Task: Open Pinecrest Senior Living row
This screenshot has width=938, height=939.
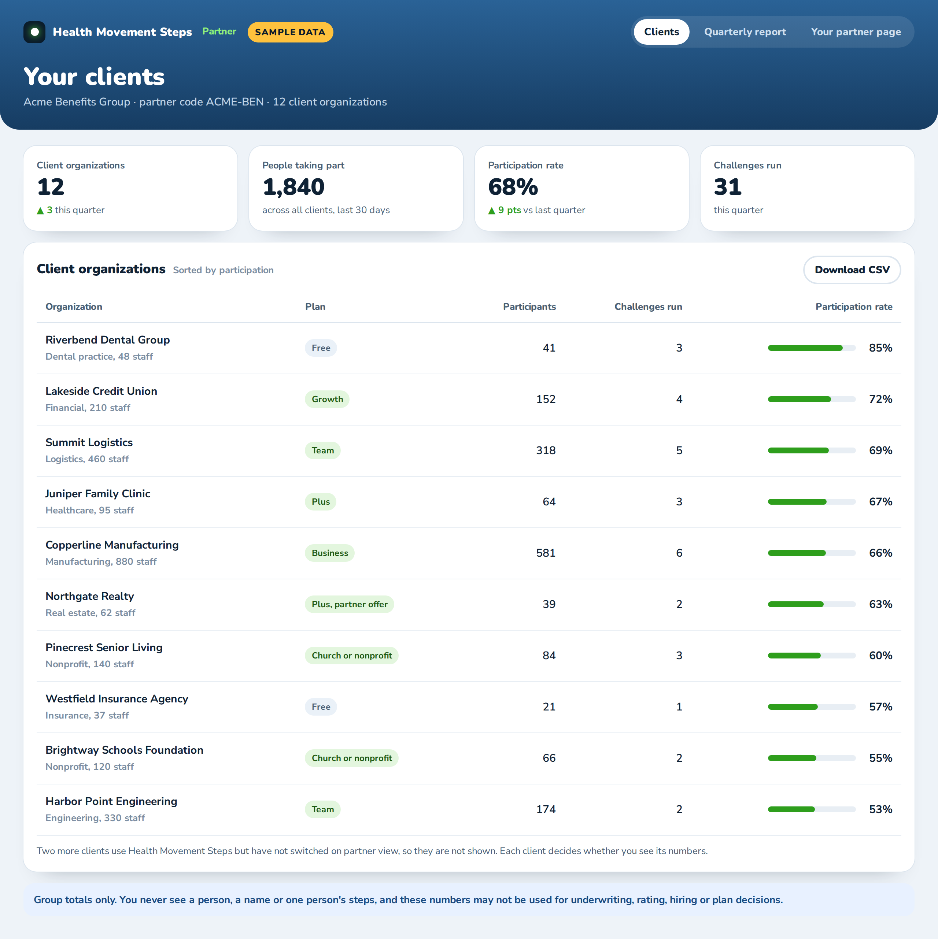Action: tap(469, 656)
